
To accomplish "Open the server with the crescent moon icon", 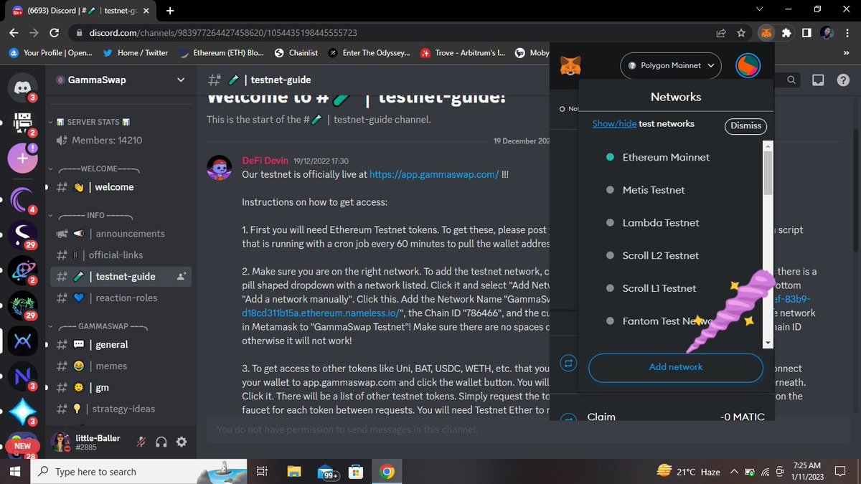I will (x=22, y=199).
